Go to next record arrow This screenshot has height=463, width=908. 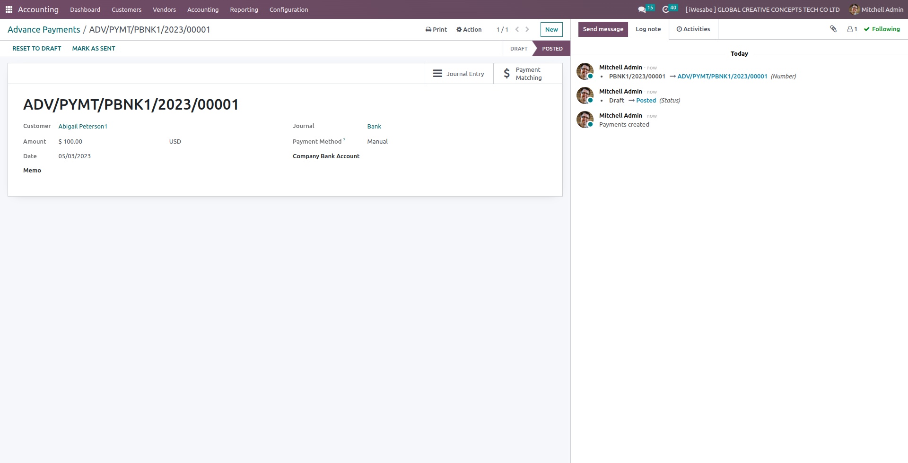tap(527, 29)
